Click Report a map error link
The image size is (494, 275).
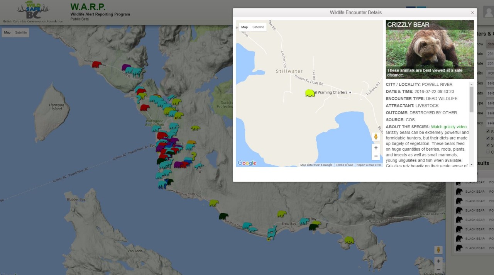[369, 165]
